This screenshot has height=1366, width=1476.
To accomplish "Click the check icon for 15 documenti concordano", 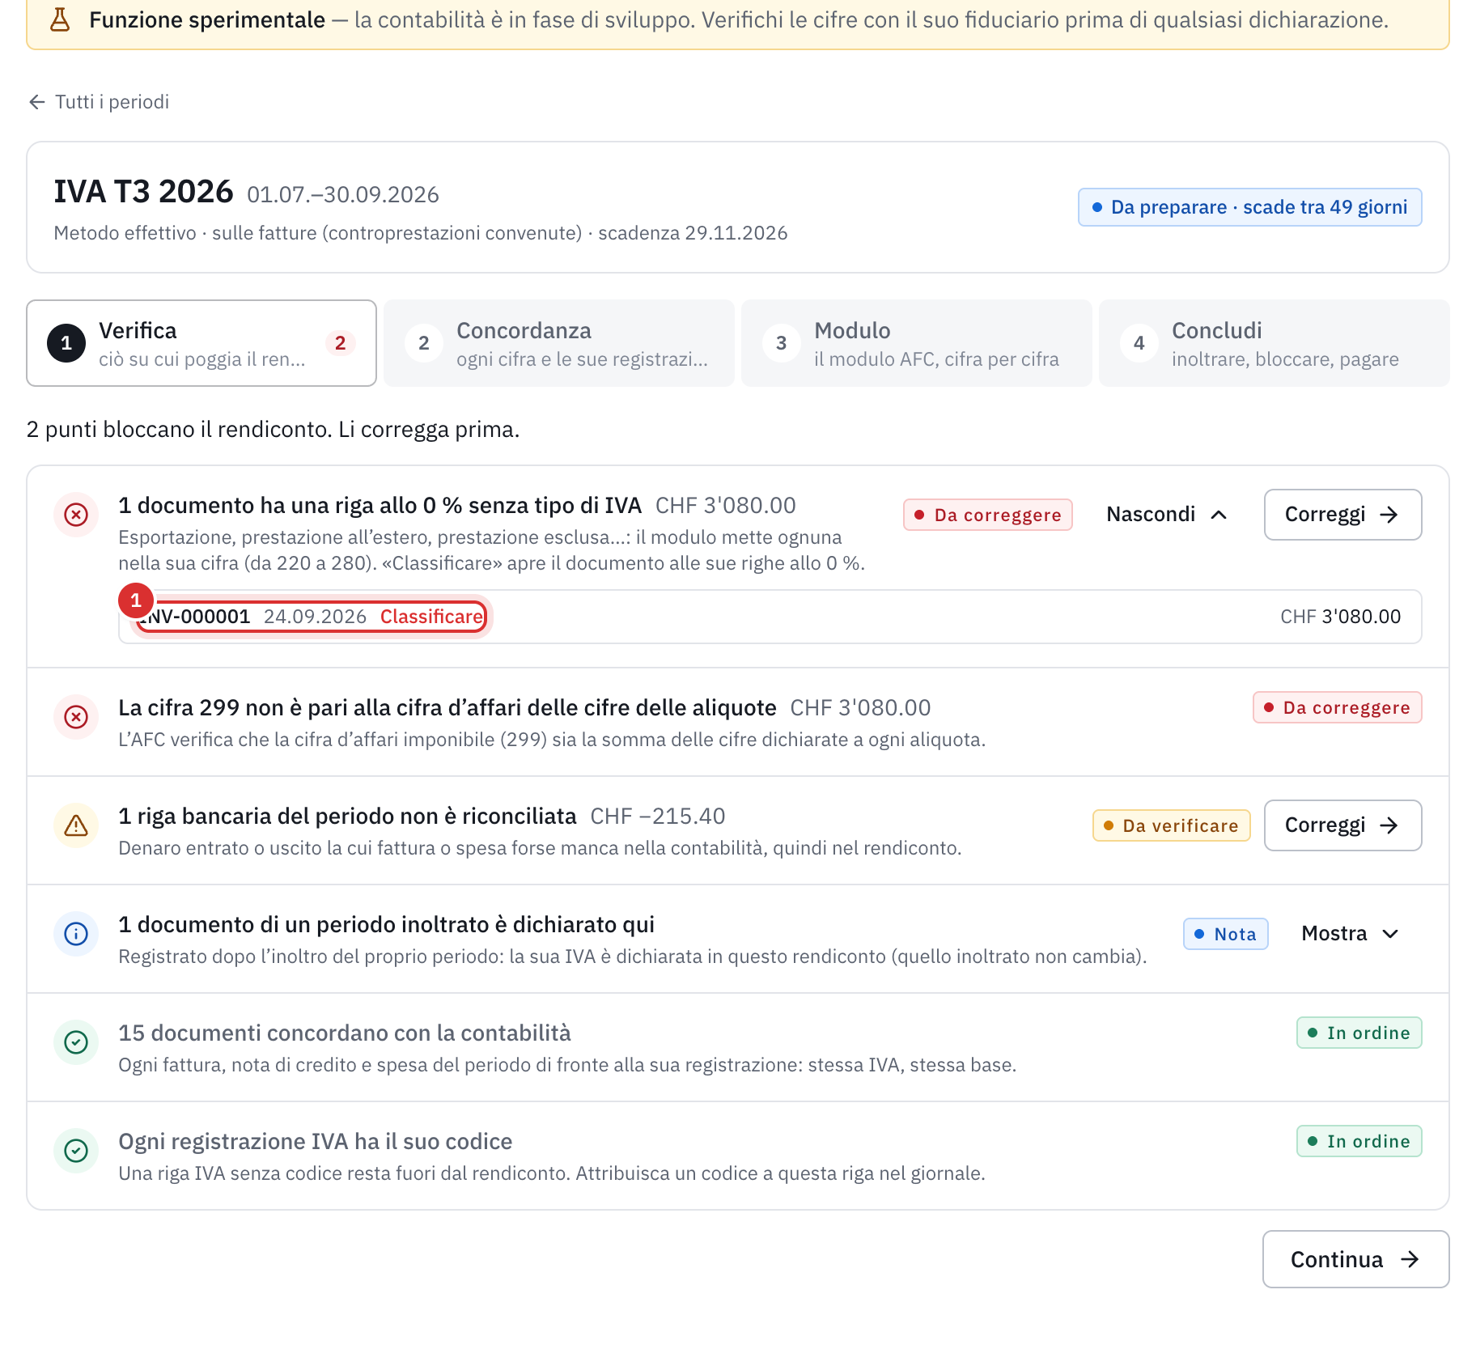I will (76, 1042).
